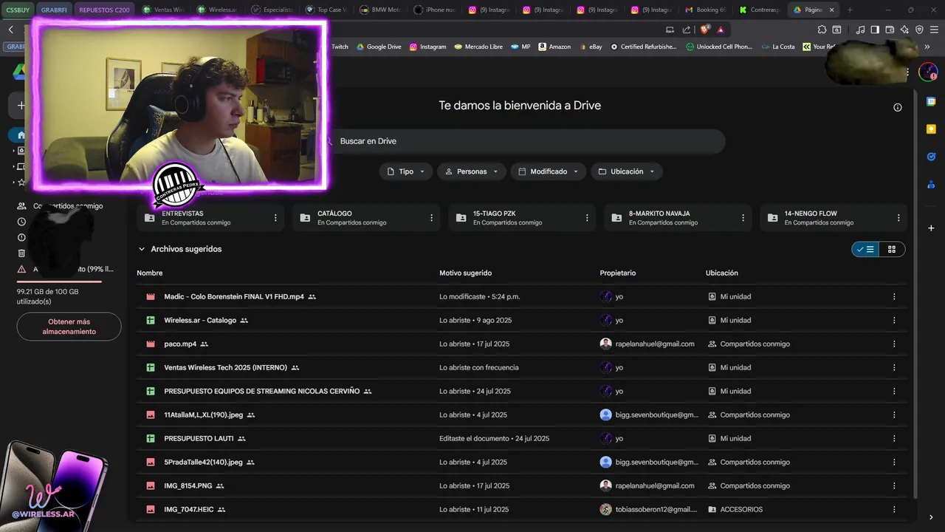Switch to list view layout
Screen dimensions: 945x532
tap(865, 250)
